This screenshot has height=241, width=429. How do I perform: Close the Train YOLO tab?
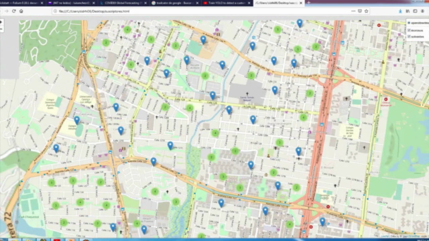pyautogui.click(x=249, y=3)
